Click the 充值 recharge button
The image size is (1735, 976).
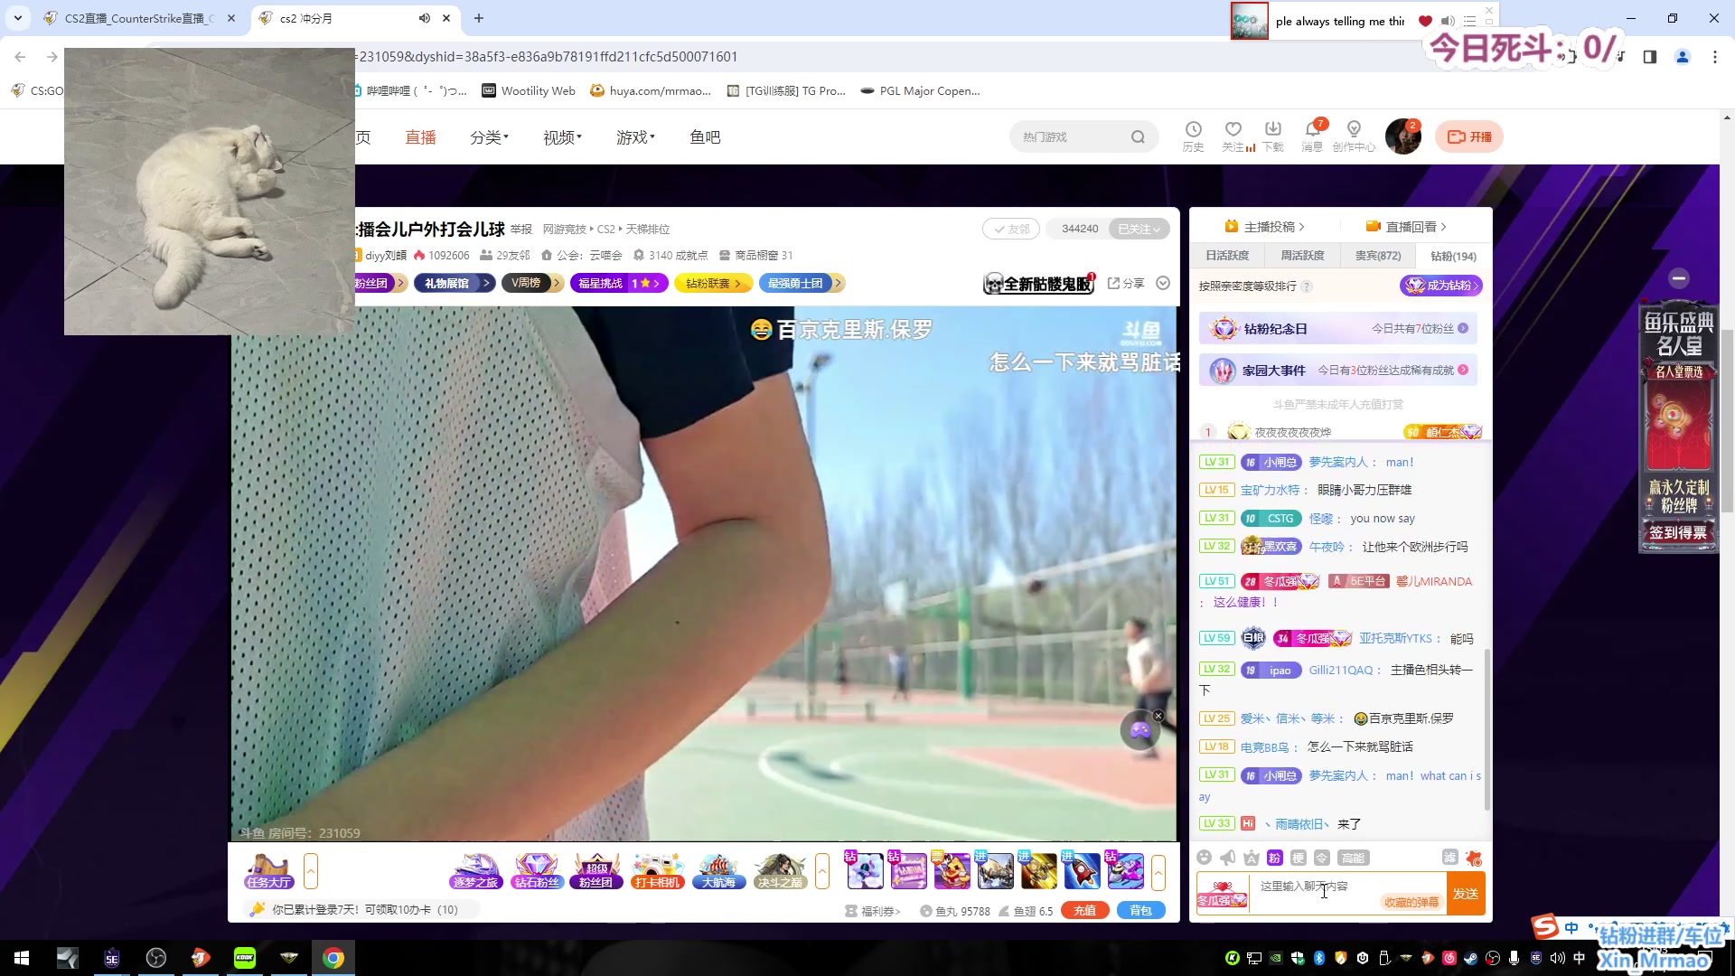(1084, 911)
